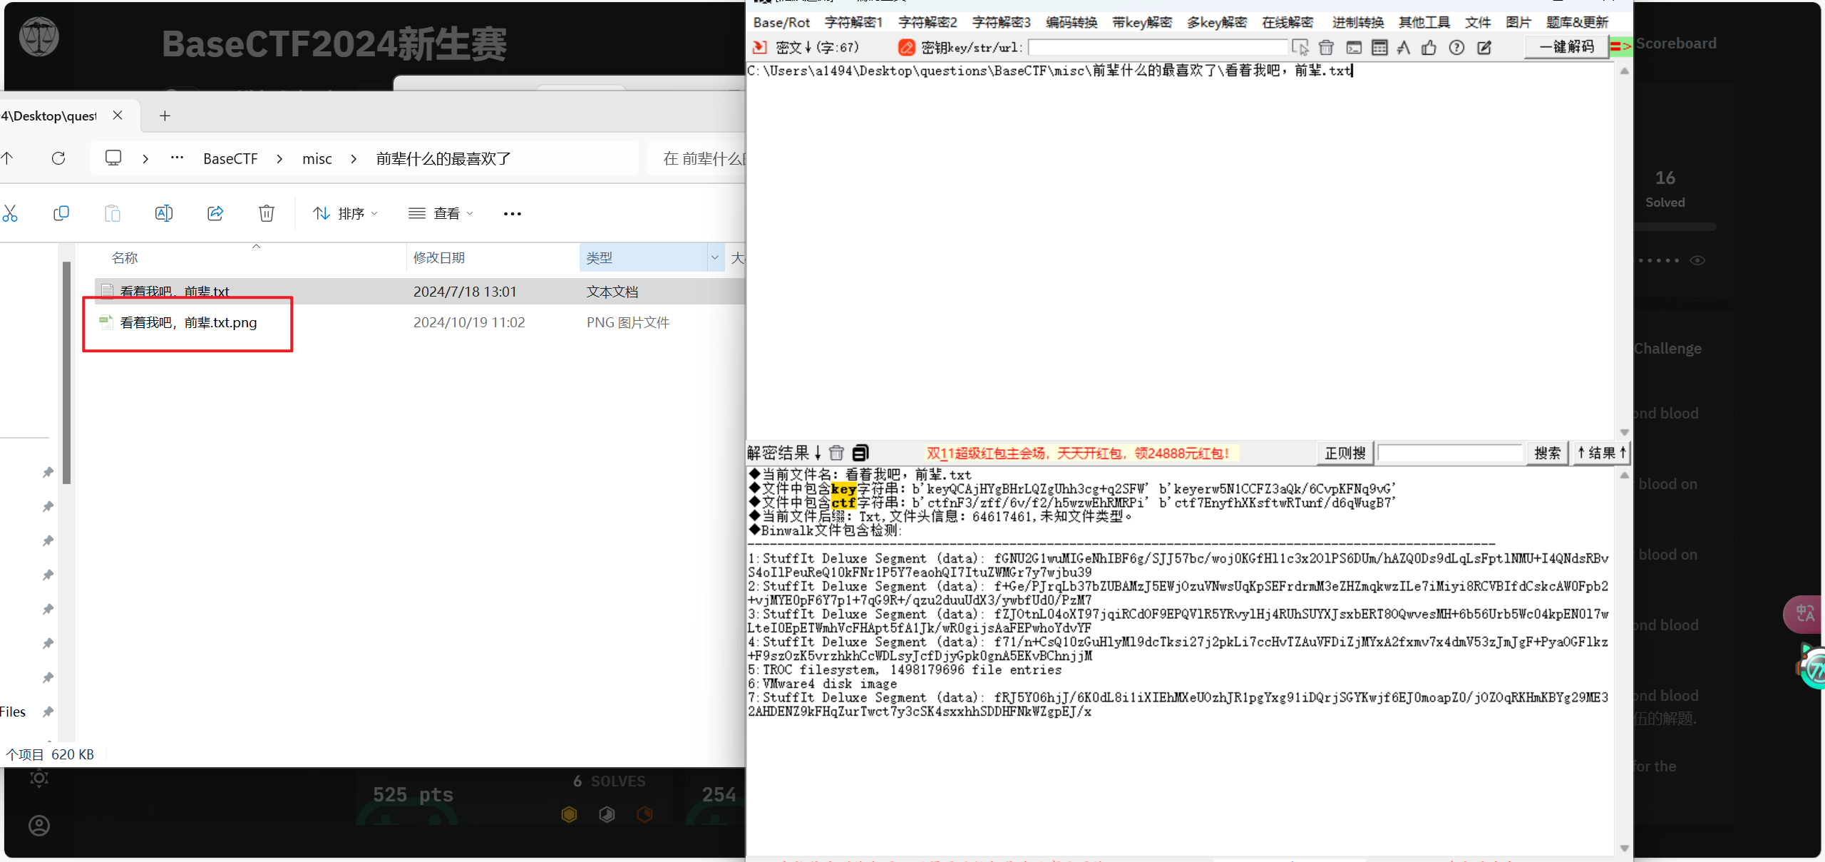Toggle sorting by clicking 修改日期 column header
Viewport: 1825px width, 862px height.
pos(439,257)
